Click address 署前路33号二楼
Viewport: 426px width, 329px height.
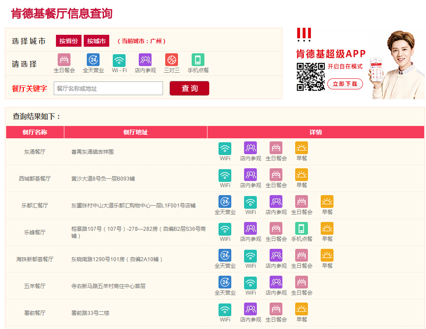click(x=90, y=313)
